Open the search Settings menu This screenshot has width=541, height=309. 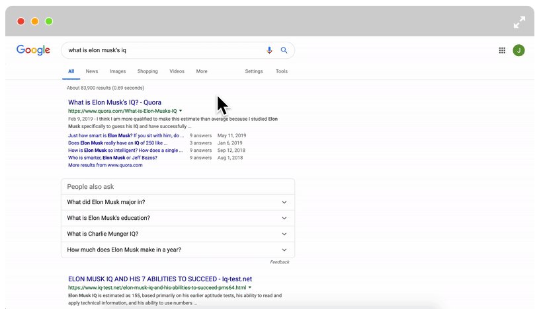pyautogui.click(x=253, y=71)
